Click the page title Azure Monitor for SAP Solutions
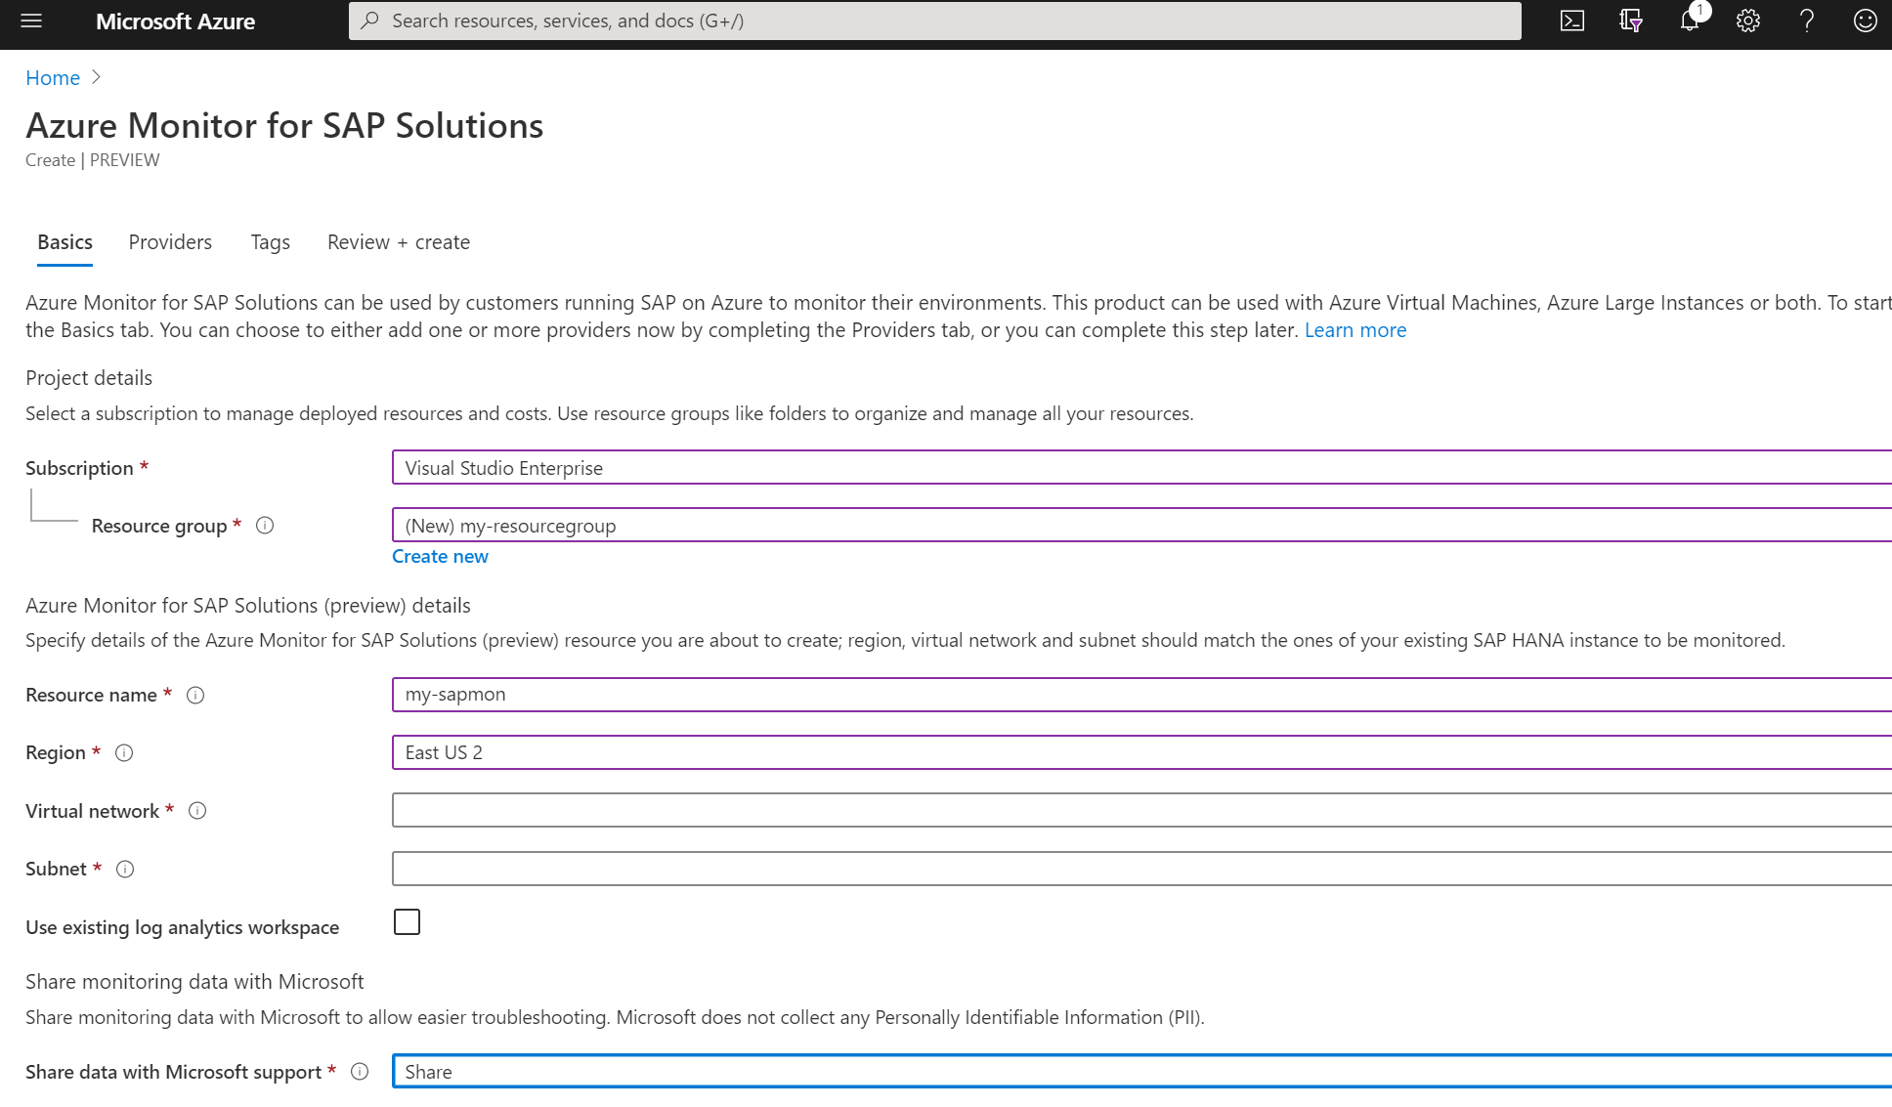 [284, 126]
